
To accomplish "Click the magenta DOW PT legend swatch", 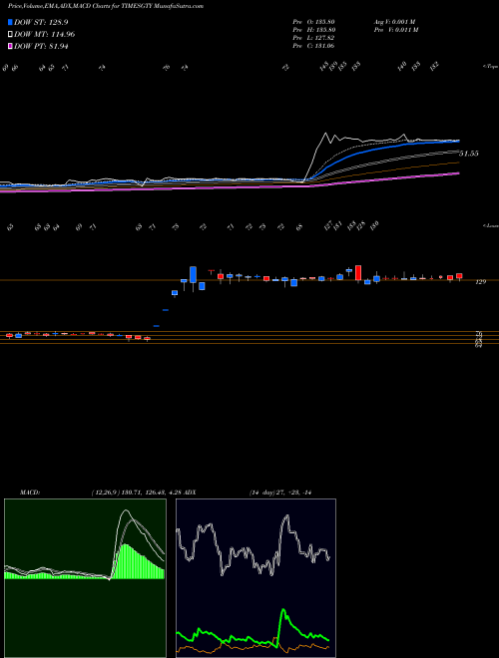I will [11, 46].
